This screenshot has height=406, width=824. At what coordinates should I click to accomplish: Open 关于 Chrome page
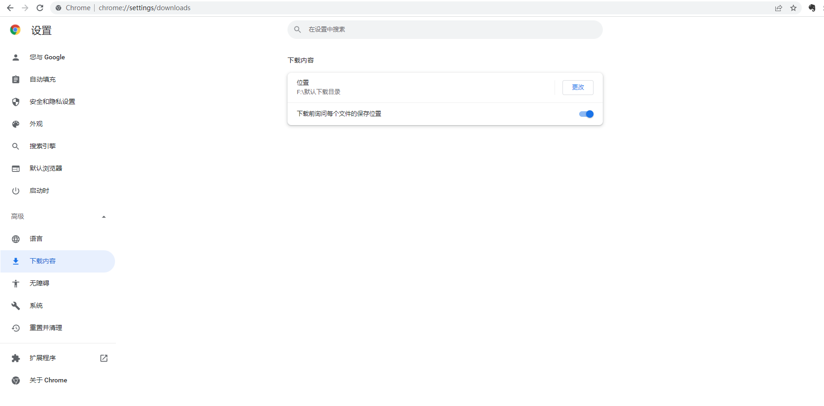(x=48, y=380)
